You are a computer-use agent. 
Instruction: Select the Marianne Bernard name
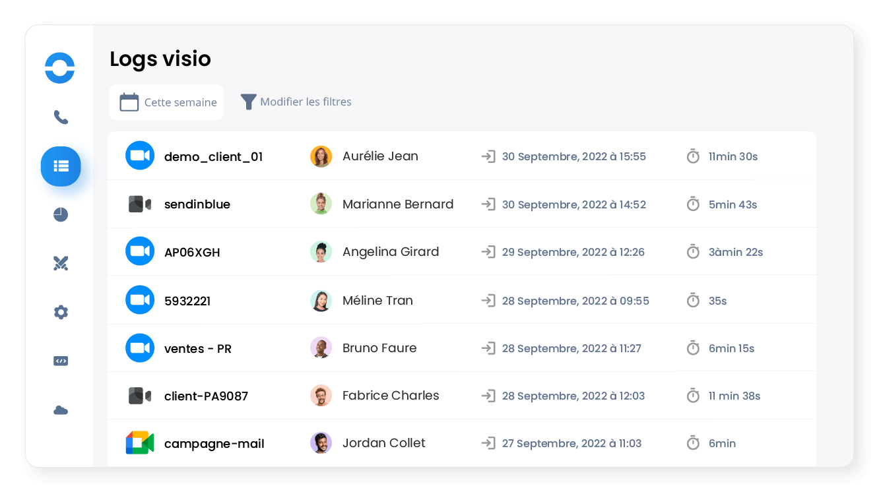pyautogui.click(x=398, y=204)
